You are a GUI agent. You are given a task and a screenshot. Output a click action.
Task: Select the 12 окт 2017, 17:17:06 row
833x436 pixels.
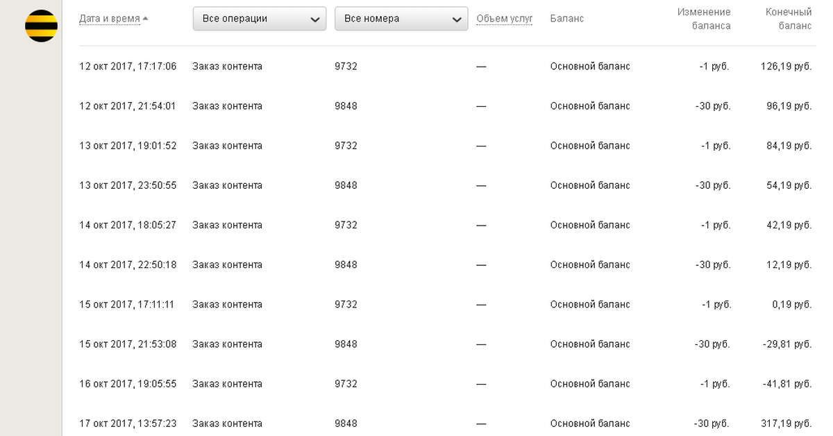128,67
